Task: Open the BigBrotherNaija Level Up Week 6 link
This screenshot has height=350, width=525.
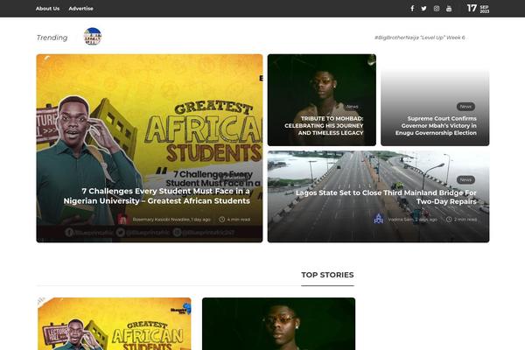Action: [x=419, y=38]
